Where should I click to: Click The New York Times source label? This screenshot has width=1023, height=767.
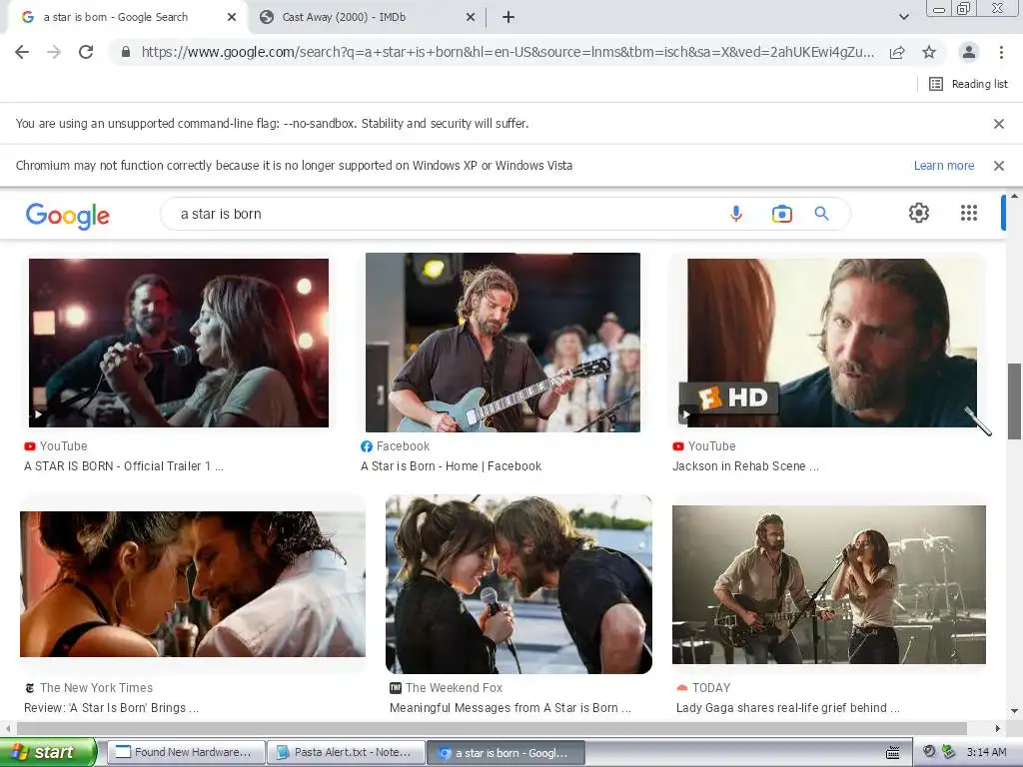(x=89, y=687)
